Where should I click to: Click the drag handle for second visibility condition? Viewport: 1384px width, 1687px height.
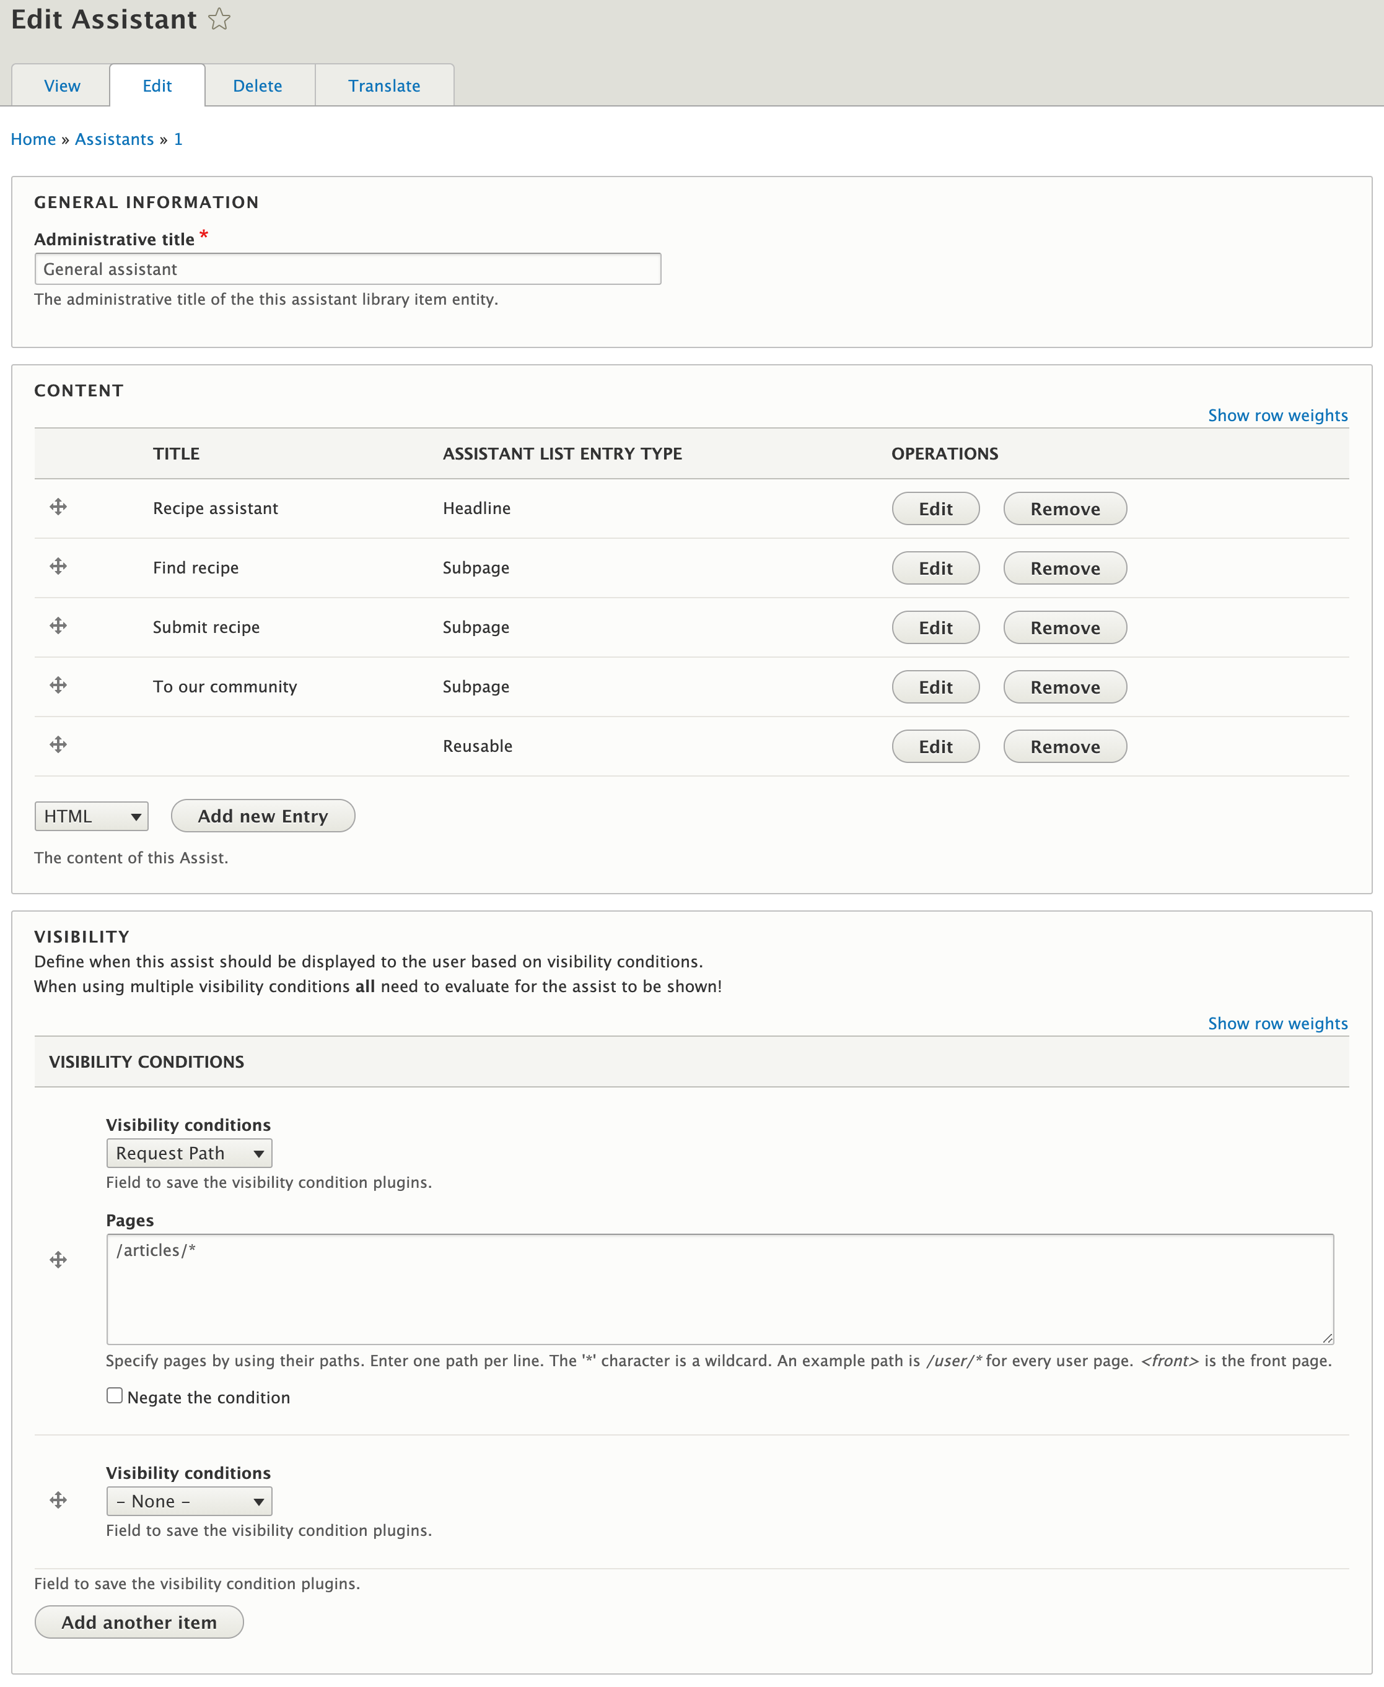[x=59, y=1501]
